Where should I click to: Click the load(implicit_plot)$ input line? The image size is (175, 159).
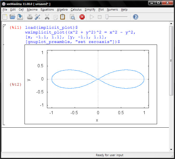51,27
